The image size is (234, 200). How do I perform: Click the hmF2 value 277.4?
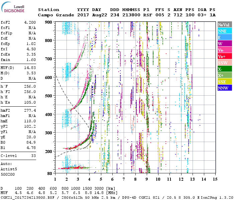click(29, 110)
